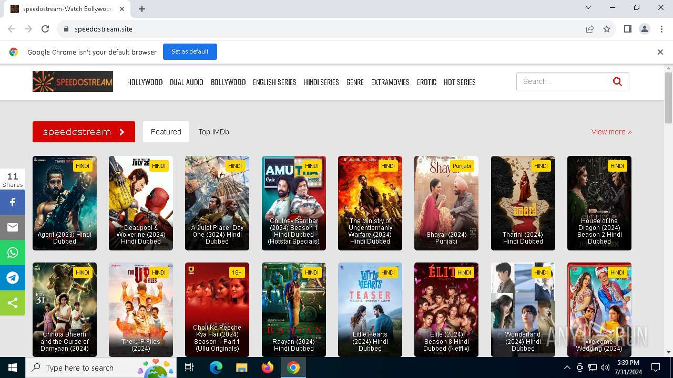Dismiss the default browser notification bar
This screenshot has width=673, height=378.
pos(660,52)
